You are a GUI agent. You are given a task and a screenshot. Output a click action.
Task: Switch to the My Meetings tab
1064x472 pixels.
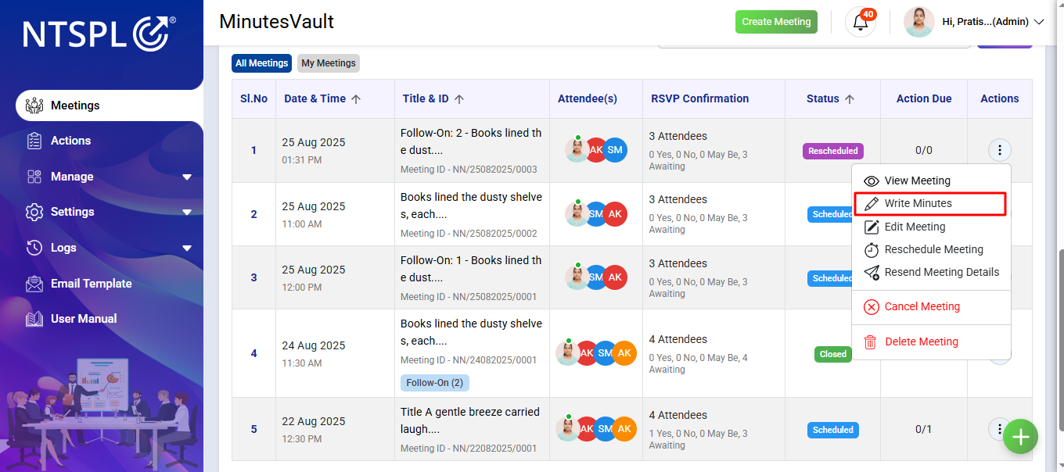pos(329,63)
